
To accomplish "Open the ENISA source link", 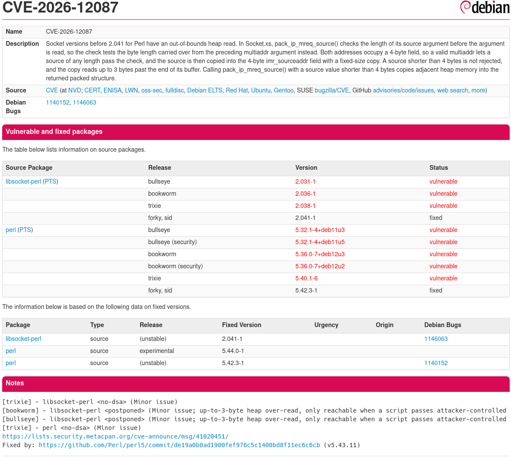I will (x=112, y=90).
